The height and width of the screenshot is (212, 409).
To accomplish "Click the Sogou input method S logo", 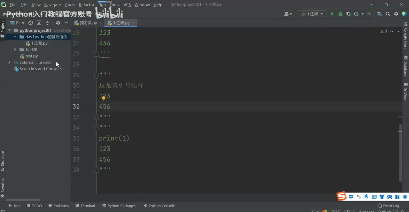I will [x=342, y=196].
